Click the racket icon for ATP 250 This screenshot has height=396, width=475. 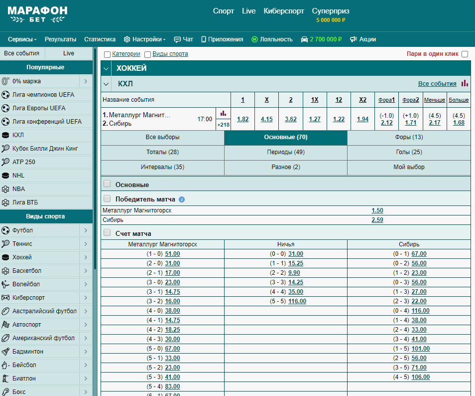pos(5,162)
